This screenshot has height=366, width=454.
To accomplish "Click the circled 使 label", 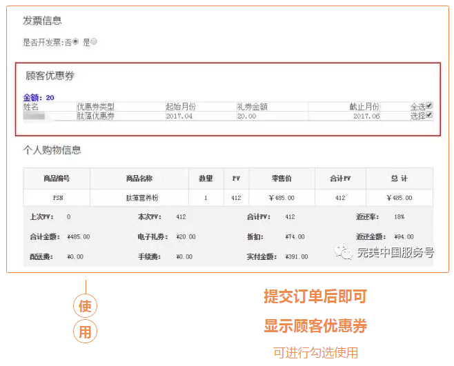I will (85, 307).
